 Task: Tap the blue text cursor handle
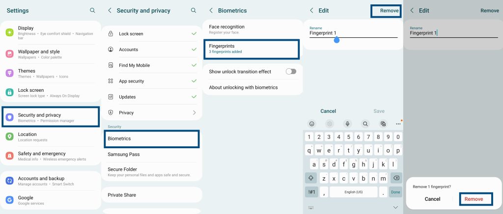(x=336, y=40)
